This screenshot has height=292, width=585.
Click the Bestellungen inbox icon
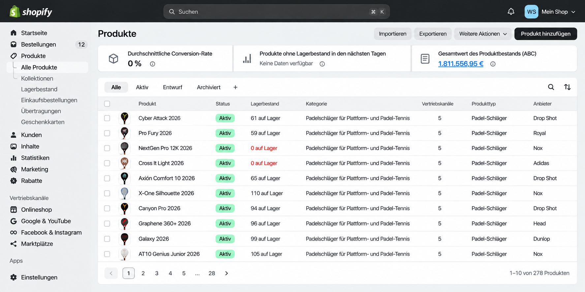[14, 44]
